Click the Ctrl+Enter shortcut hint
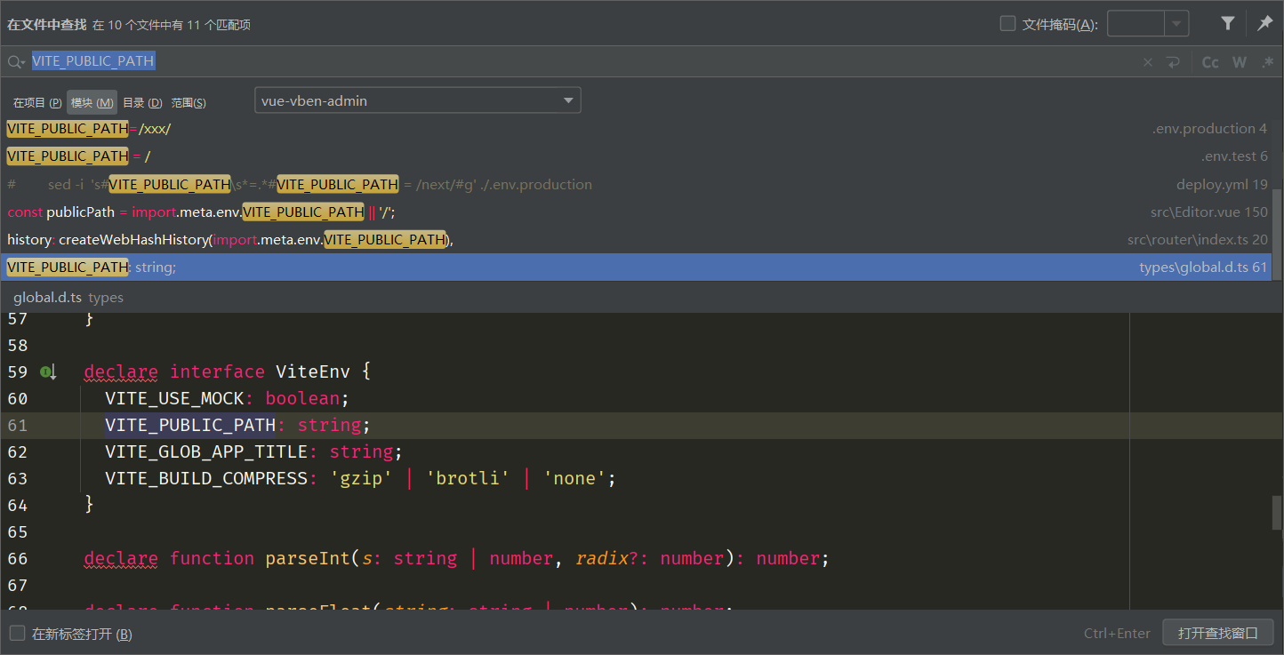The width and height of the screenshot is (1284, 655). tap(1117, 634)
